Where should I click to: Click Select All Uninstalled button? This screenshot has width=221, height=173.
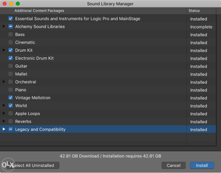(x=33, y=165)
